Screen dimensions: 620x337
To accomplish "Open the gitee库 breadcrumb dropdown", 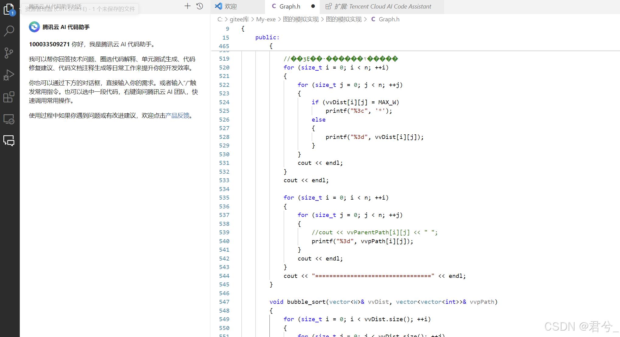I will 239,19.
